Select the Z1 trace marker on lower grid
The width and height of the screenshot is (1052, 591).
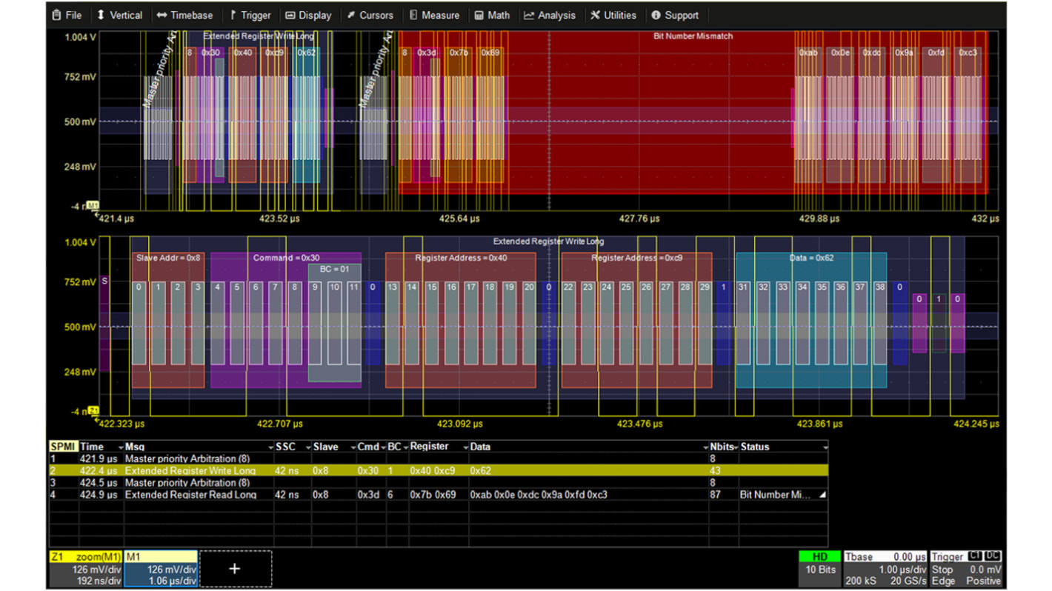coord(93,410)
